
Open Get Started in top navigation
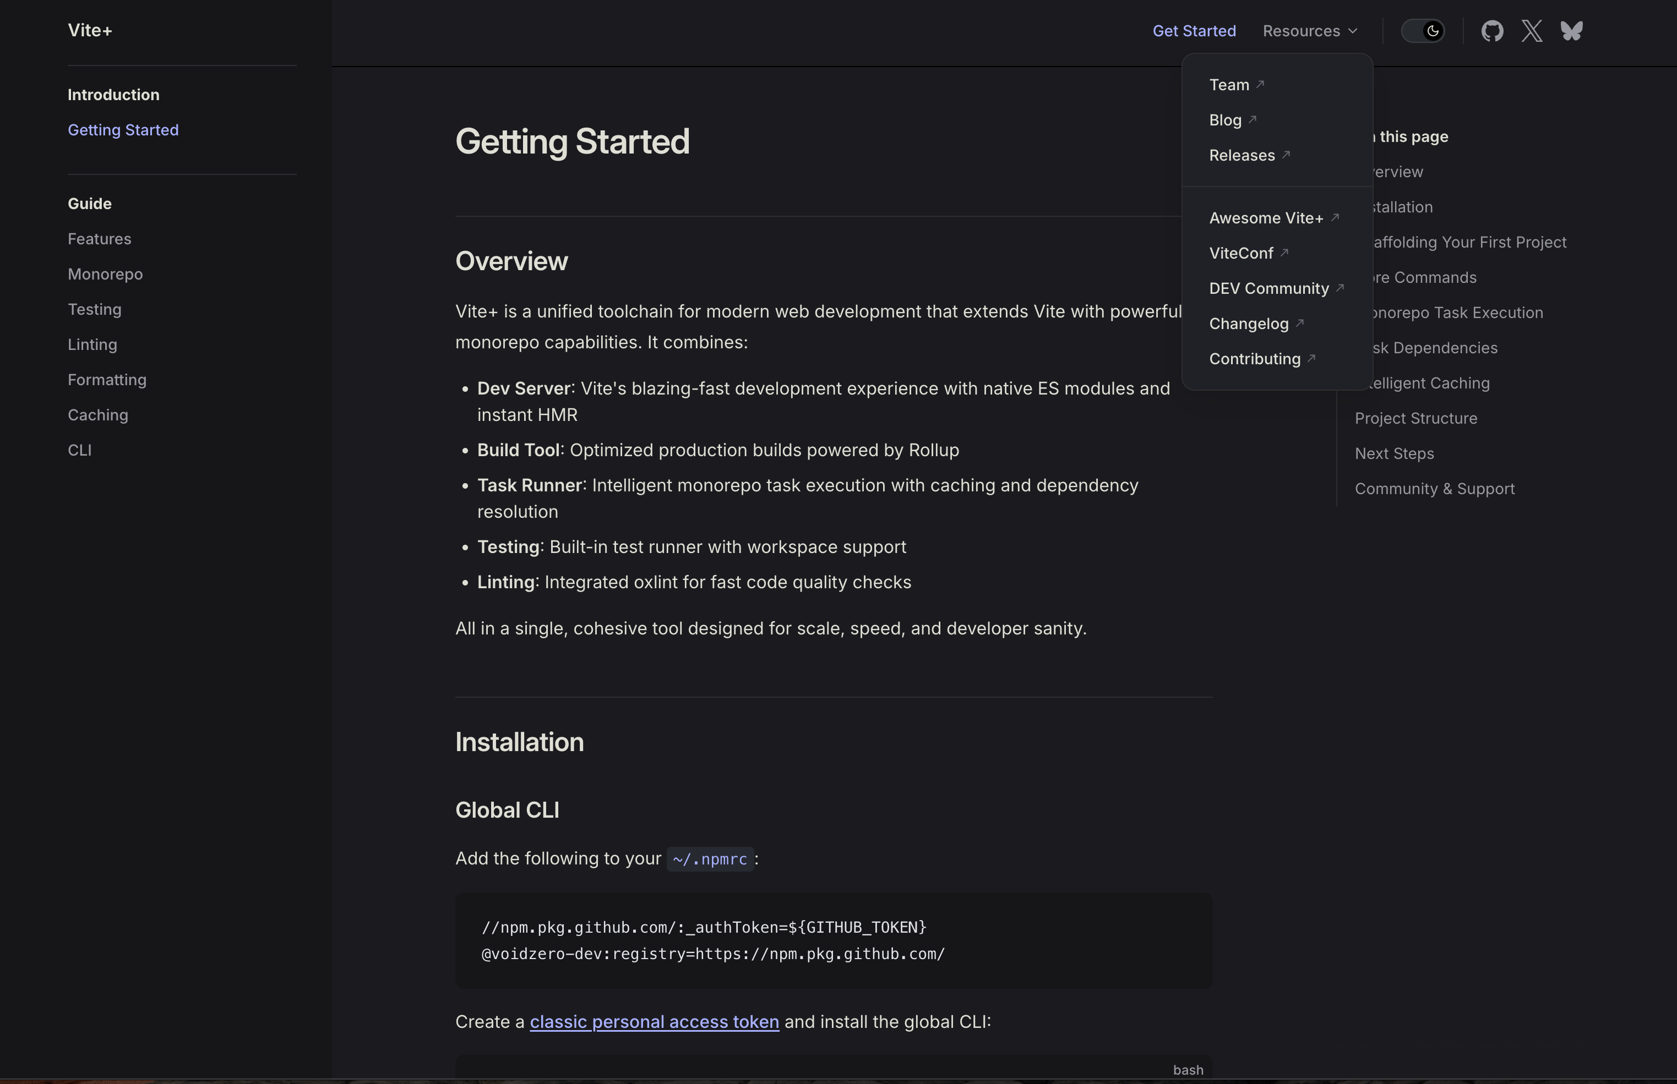(1194, 31)
